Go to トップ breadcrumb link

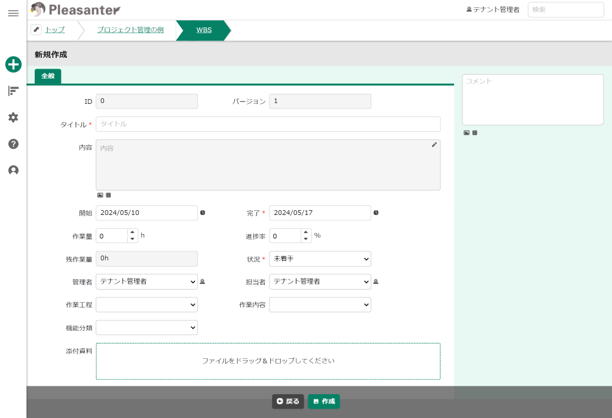click(x=54, y=30)
